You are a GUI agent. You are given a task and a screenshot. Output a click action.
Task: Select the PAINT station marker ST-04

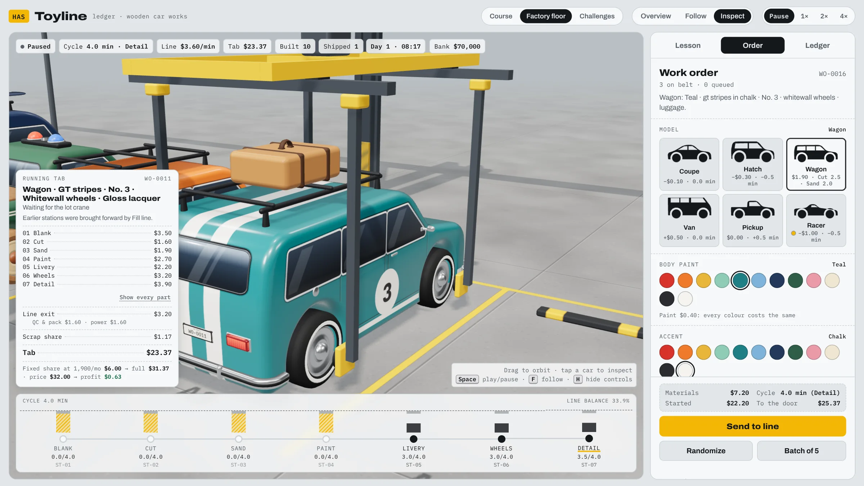[x=326, y=439]
